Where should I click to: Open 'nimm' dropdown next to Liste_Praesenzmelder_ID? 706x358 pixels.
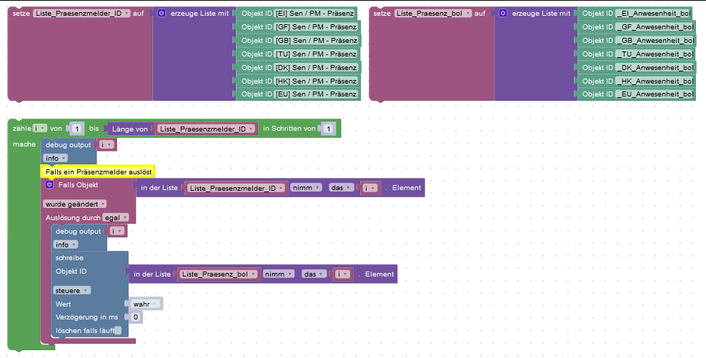[x=306, y=188]
